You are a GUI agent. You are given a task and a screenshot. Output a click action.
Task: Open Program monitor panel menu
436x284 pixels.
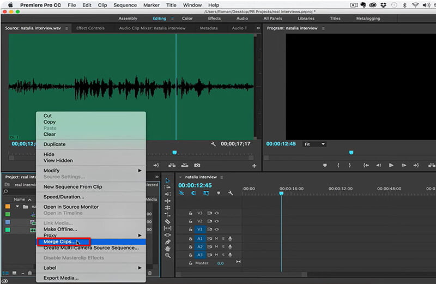click(323, 28)
